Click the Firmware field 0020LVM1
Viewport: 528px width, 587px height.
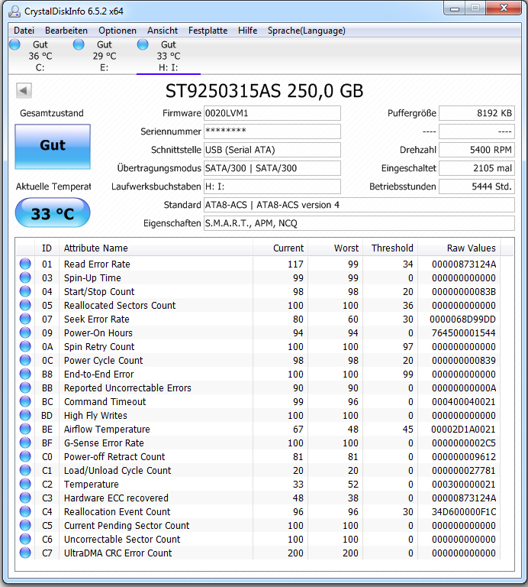click(272, 113)
